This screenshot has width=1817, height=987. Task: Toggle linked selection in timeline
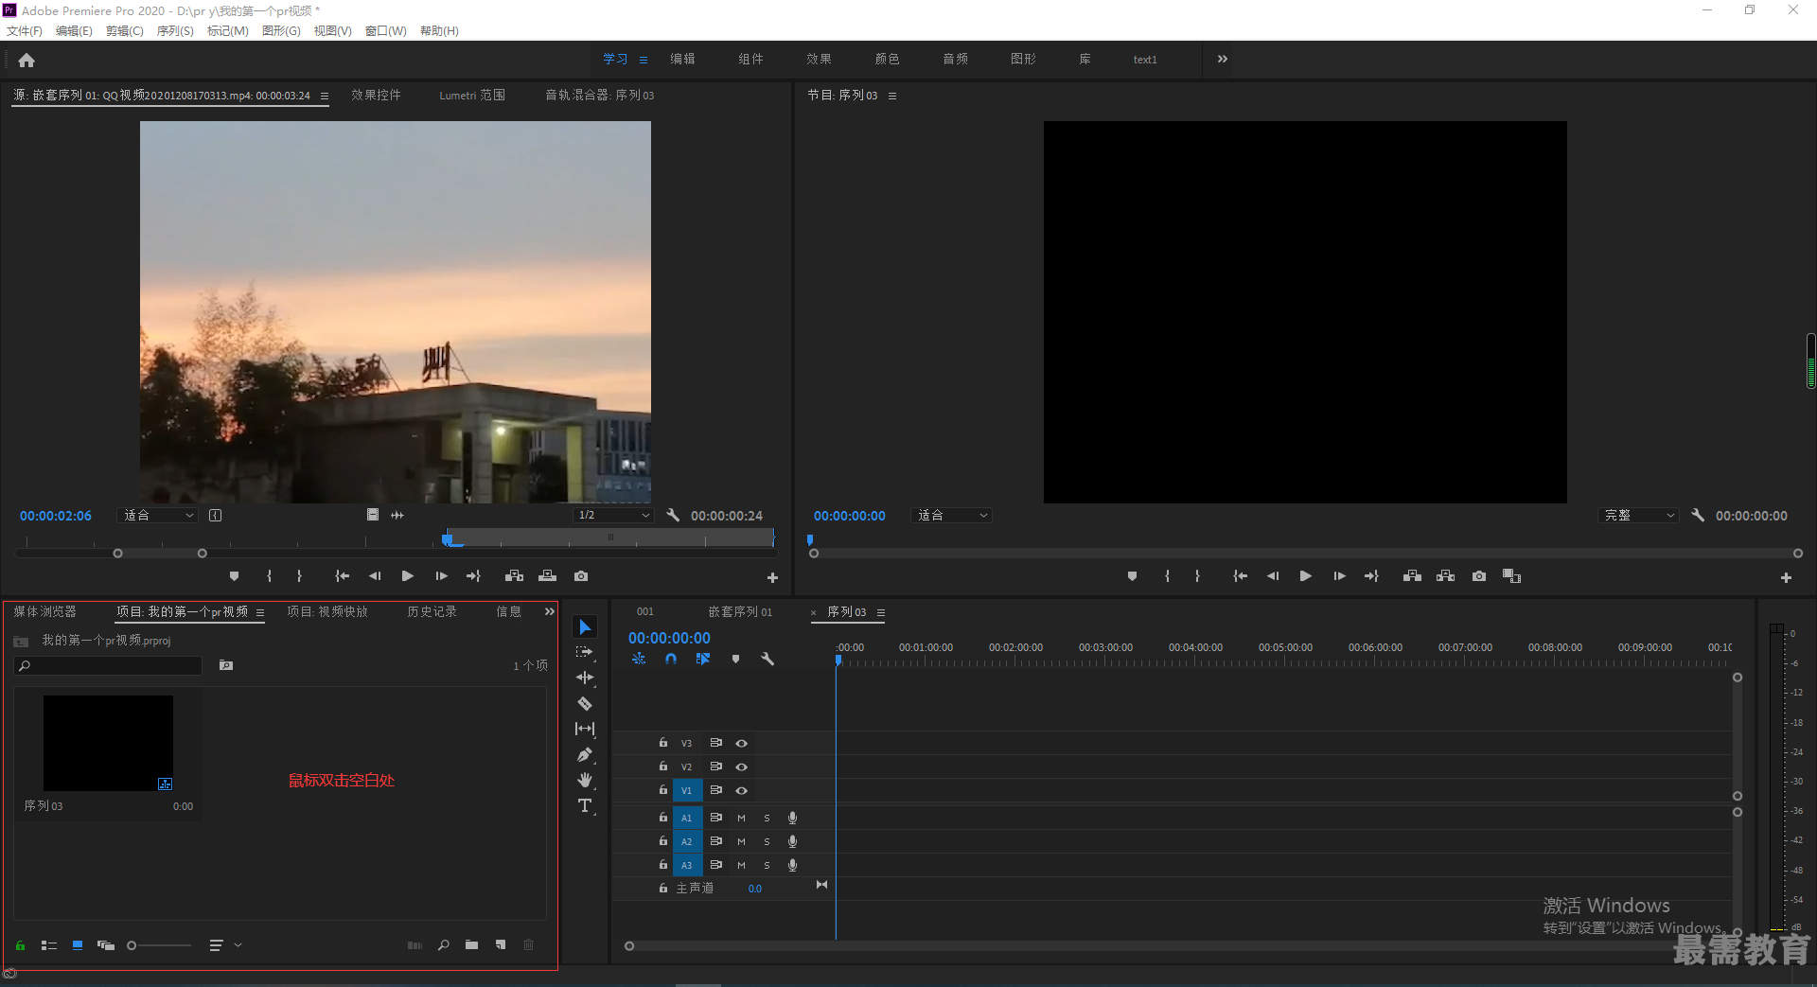click(703, 659)
